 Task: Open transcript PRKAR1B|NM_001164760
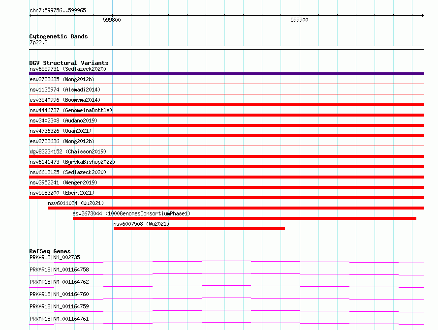tap(59, 294)
